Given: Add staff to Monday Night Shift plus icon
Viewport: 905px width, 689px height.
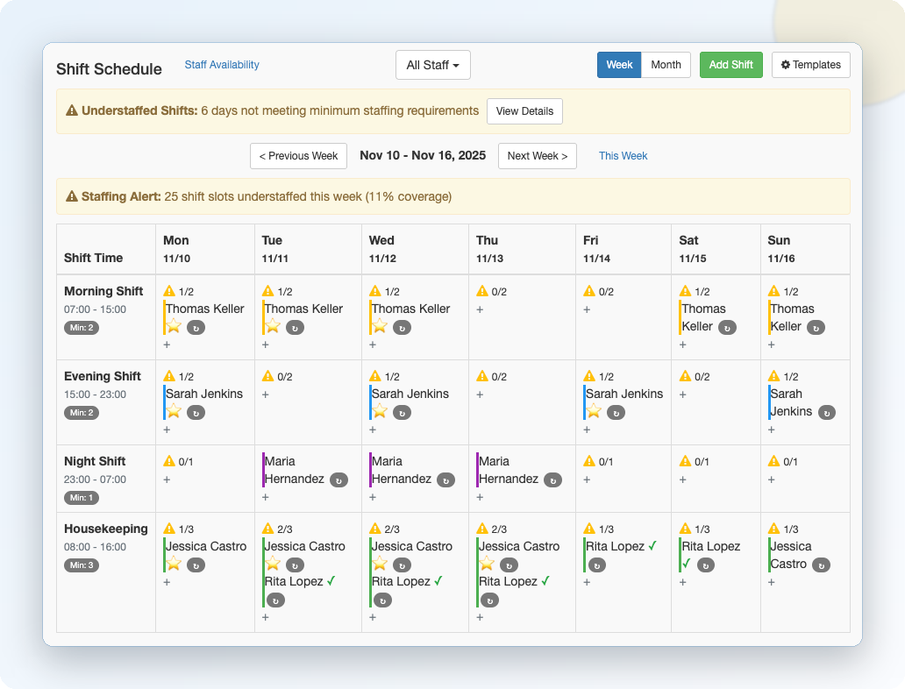Looking at the screenshot, I should (x=167, y=479).
